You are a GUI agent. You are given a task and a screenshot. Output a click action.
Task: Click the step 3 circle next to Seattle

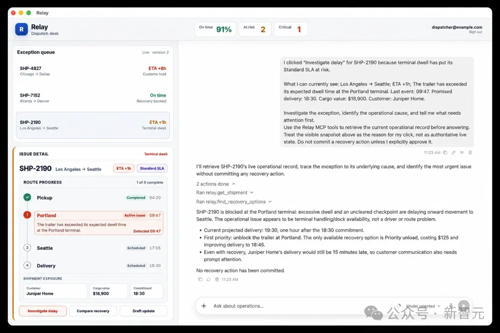[x=27, y=247]
